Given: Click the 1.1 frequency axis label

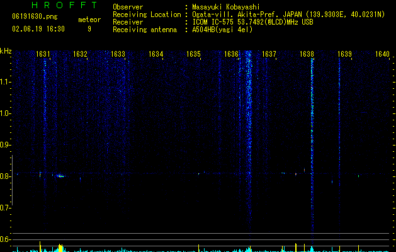Looking at the screenshot, I should point(6,82).
